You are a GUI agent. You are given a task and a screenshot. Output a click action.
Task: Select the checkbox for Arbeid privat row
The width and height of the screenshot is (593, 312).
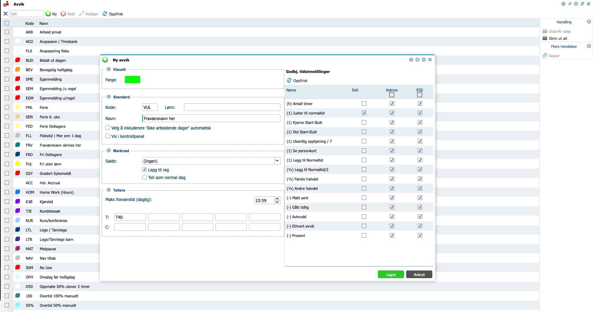tap(7, 32)
